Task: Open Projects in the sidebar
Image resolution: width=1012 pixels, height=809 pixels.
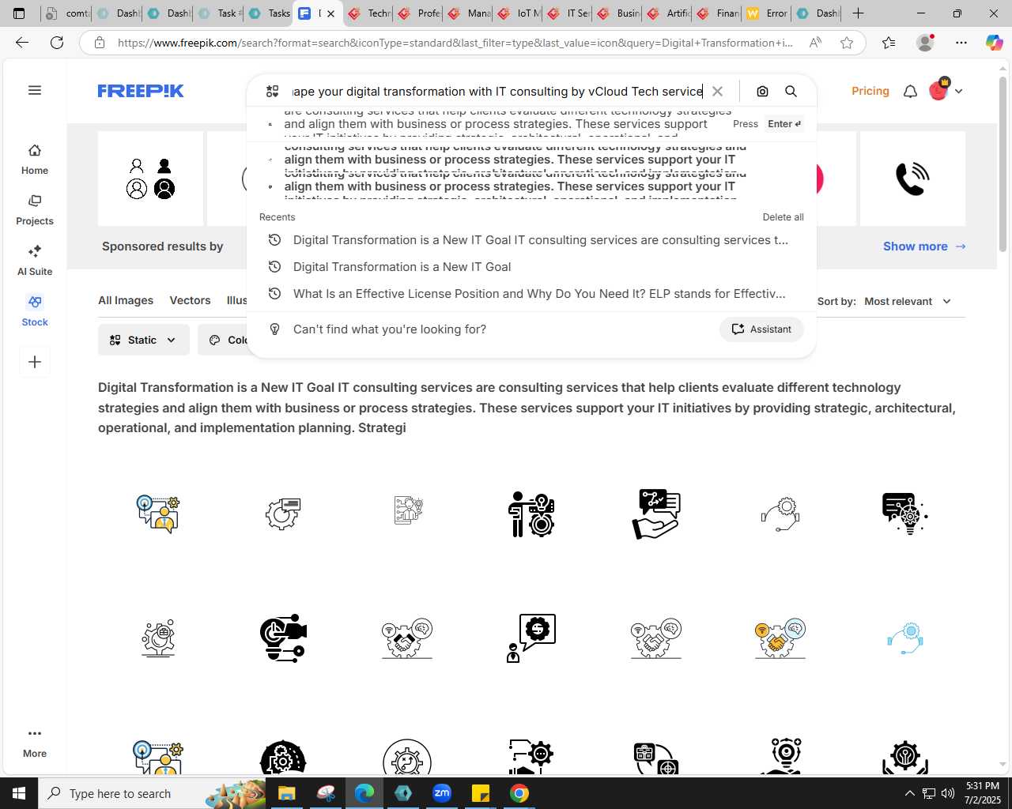Action: pyautogui.click(x=35, y=210)
